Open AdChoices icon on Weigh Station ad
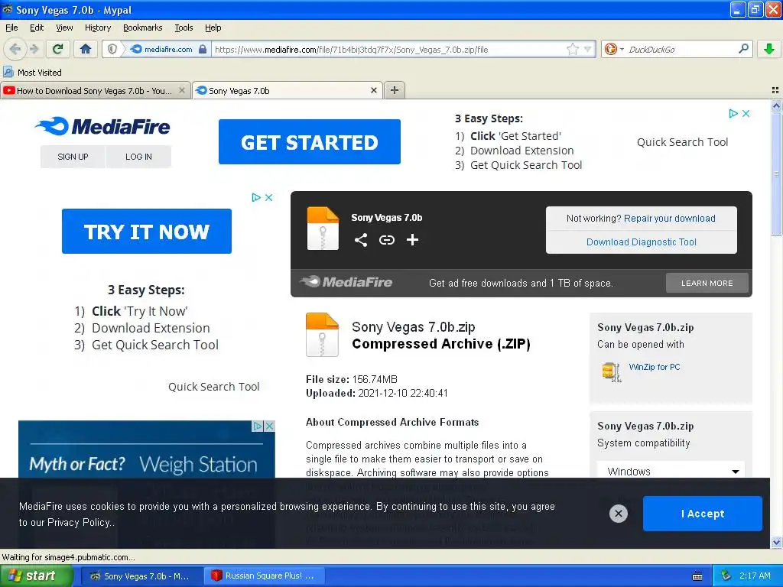Screen dimensions: 783x587 pyautogui.click(x=258, y=426)
